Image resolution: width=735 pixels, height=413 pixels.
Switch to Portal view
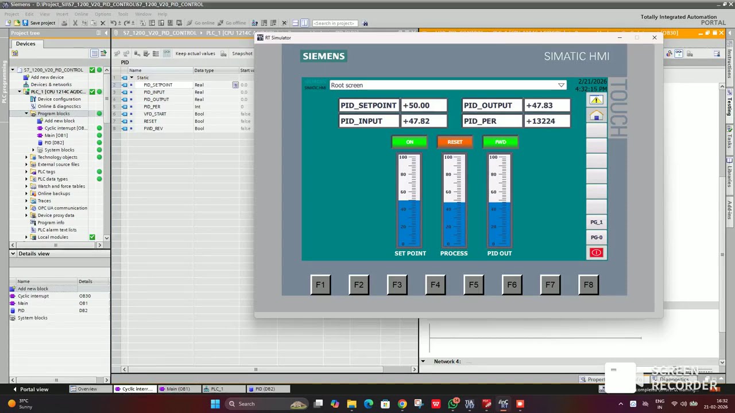pyautogui.click(x=30, y=389)
